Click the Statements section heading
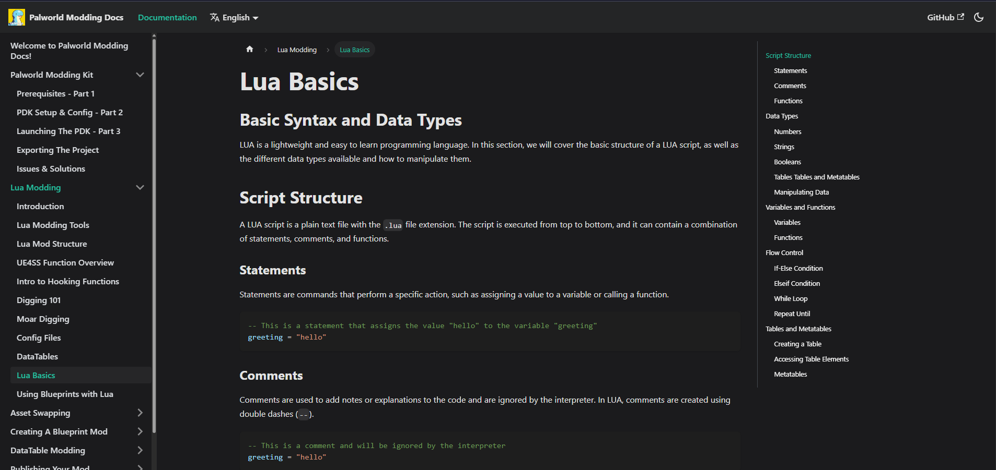 click(273, 270)
